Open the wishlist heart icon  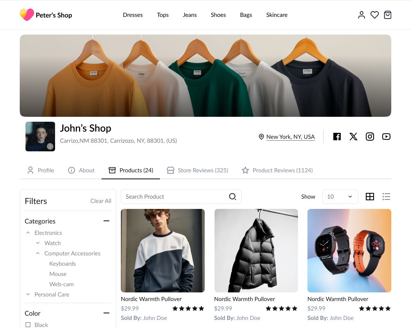click(x=374, y=15)
